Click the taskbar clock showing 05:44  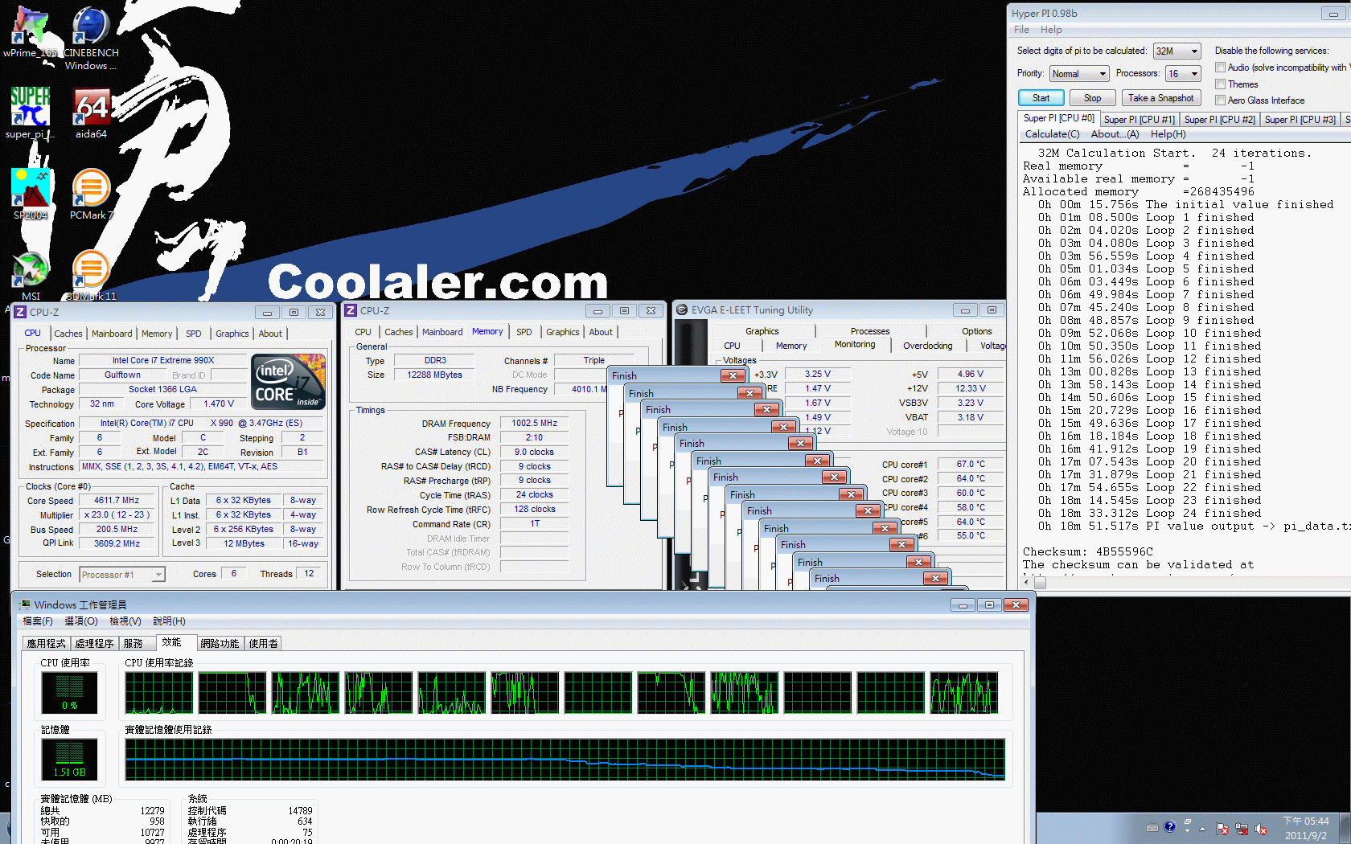click(x=1306, y=828)
